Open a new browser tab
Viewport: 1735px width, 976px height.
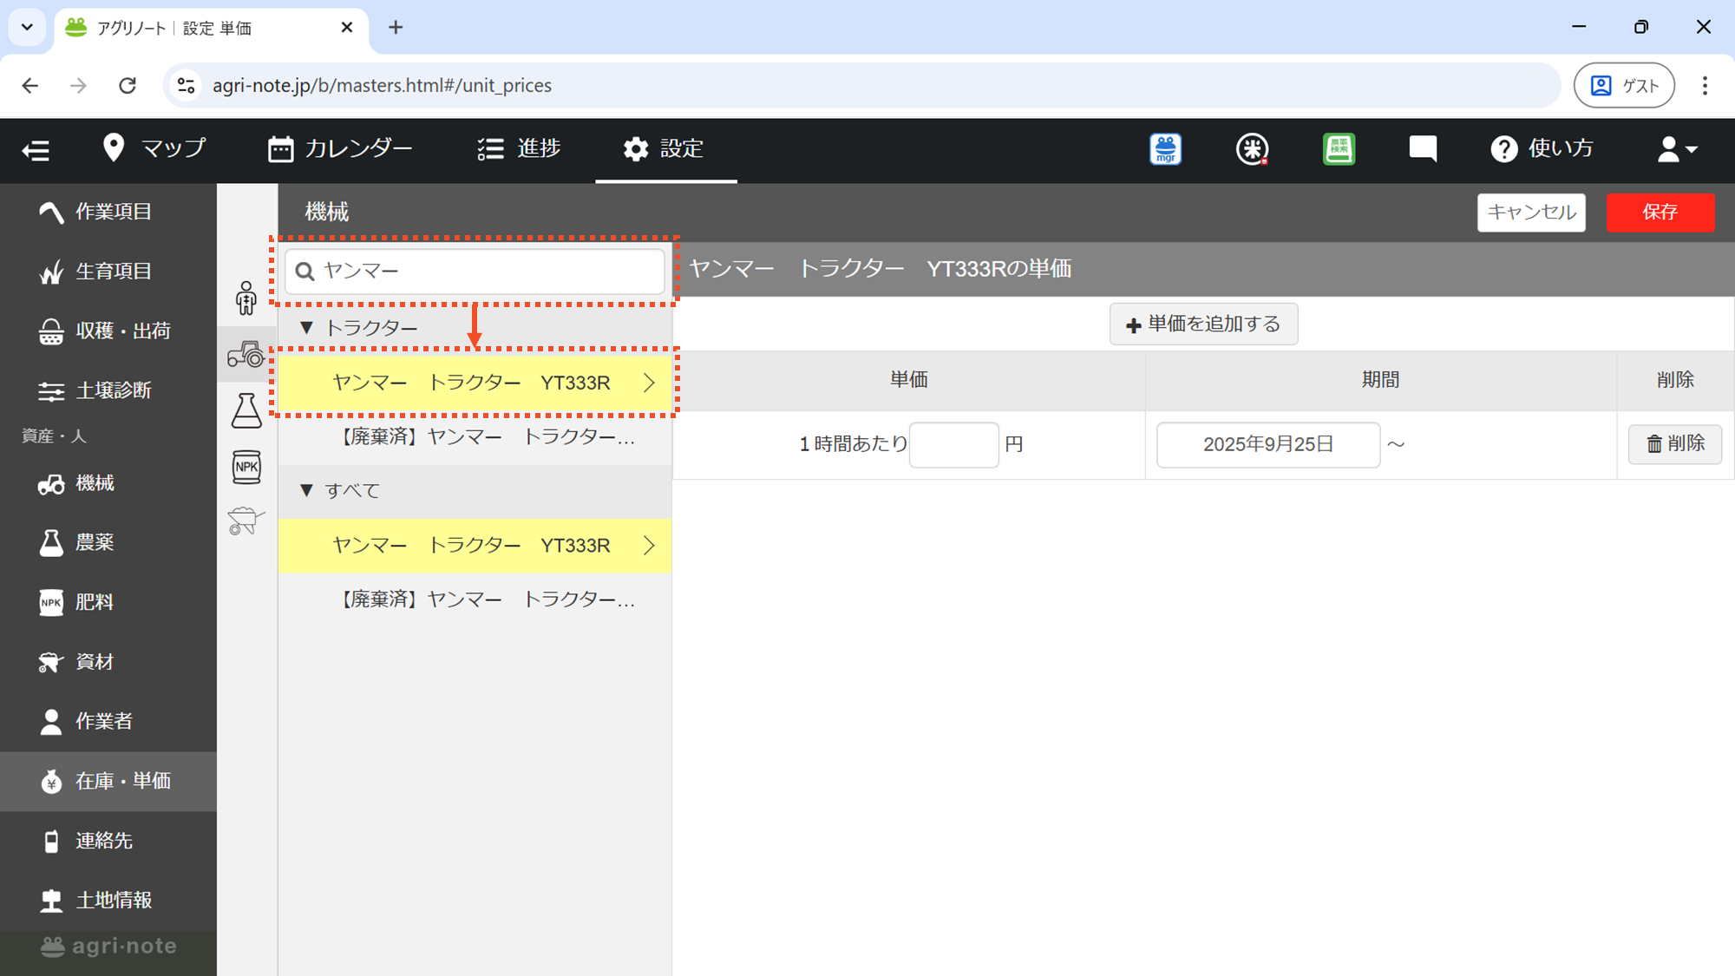click(396, 28)
